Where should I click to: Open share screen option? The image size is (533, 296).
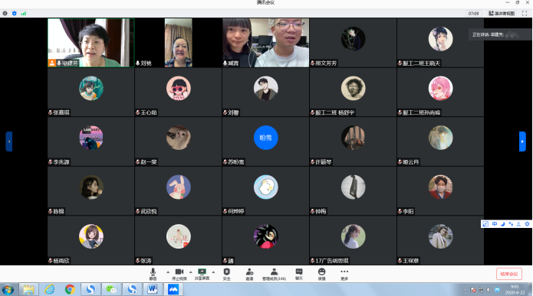click(x=202, y=274)
